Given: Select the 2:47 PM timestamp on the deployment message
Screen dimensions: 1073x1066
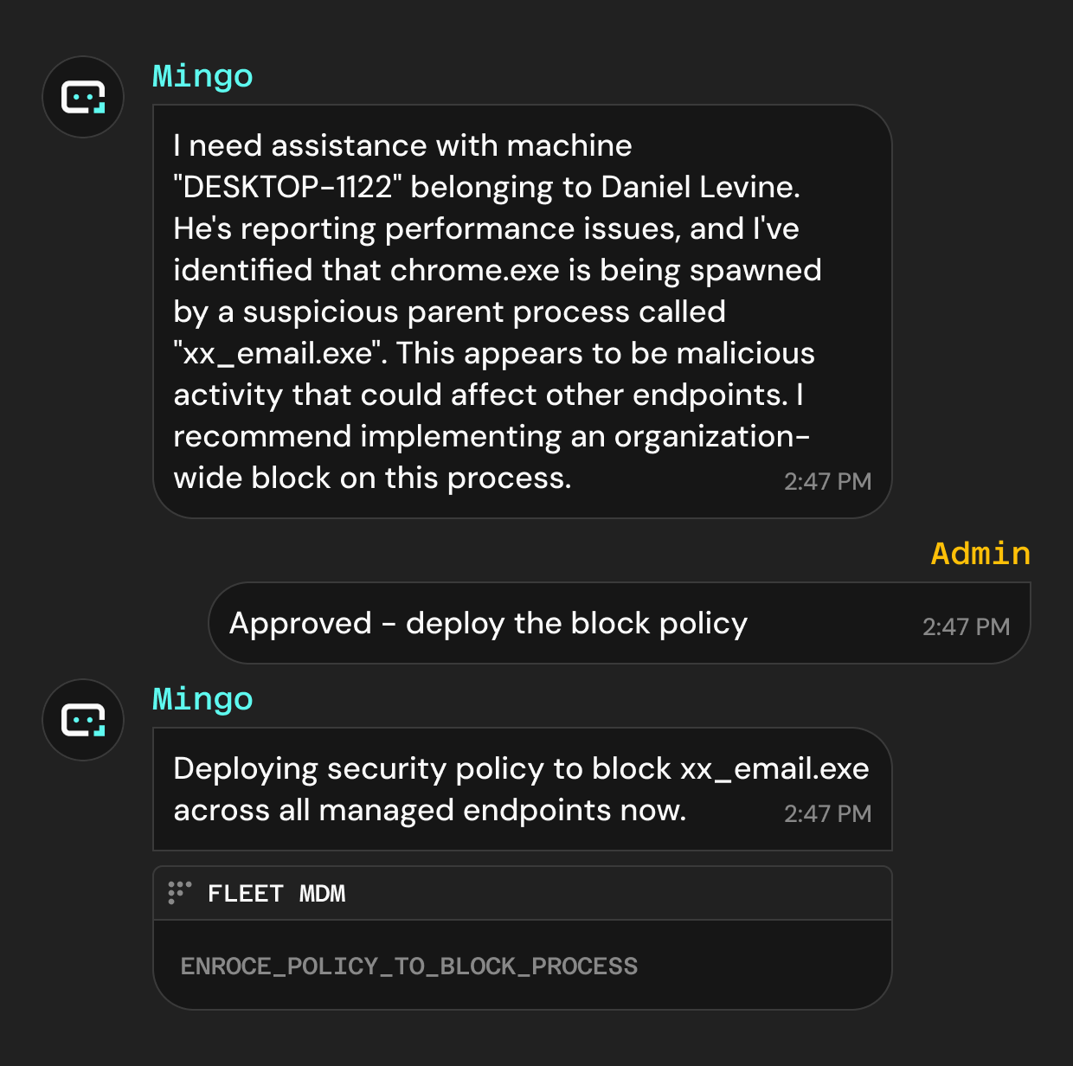Looking at the screenshot, I should point(828,813).
